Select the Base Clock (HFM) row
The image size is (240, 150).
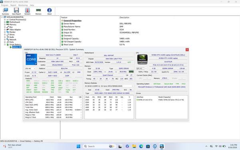point(53,105)
